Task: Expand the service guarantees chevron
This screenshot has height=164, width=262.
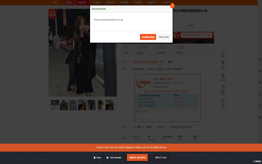Action: click(184, 69)
